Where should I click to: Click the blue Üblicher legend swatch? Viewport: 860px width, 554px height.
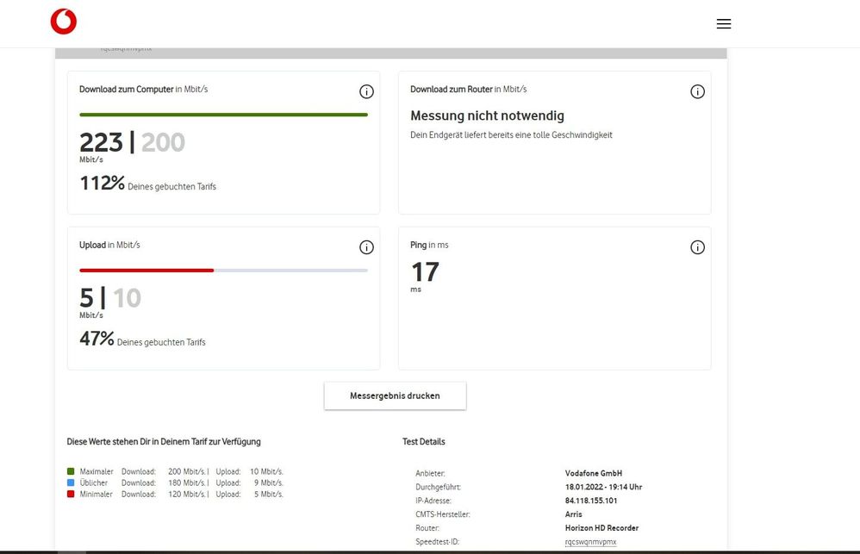(x=71, y=483)
